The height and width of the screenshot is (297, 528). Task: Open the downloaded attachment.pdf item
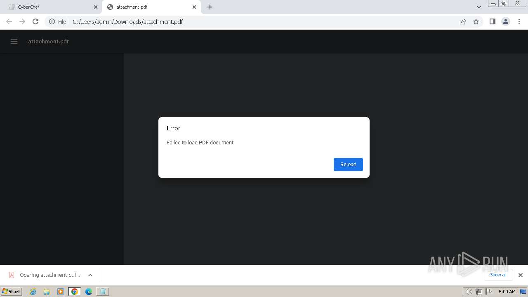[45, 275]
